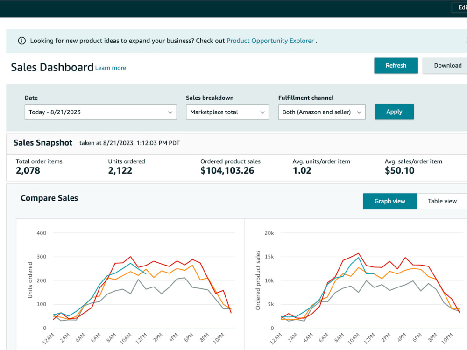
Task: Click the Units ordered chart axis label
Action: [30, 280]
